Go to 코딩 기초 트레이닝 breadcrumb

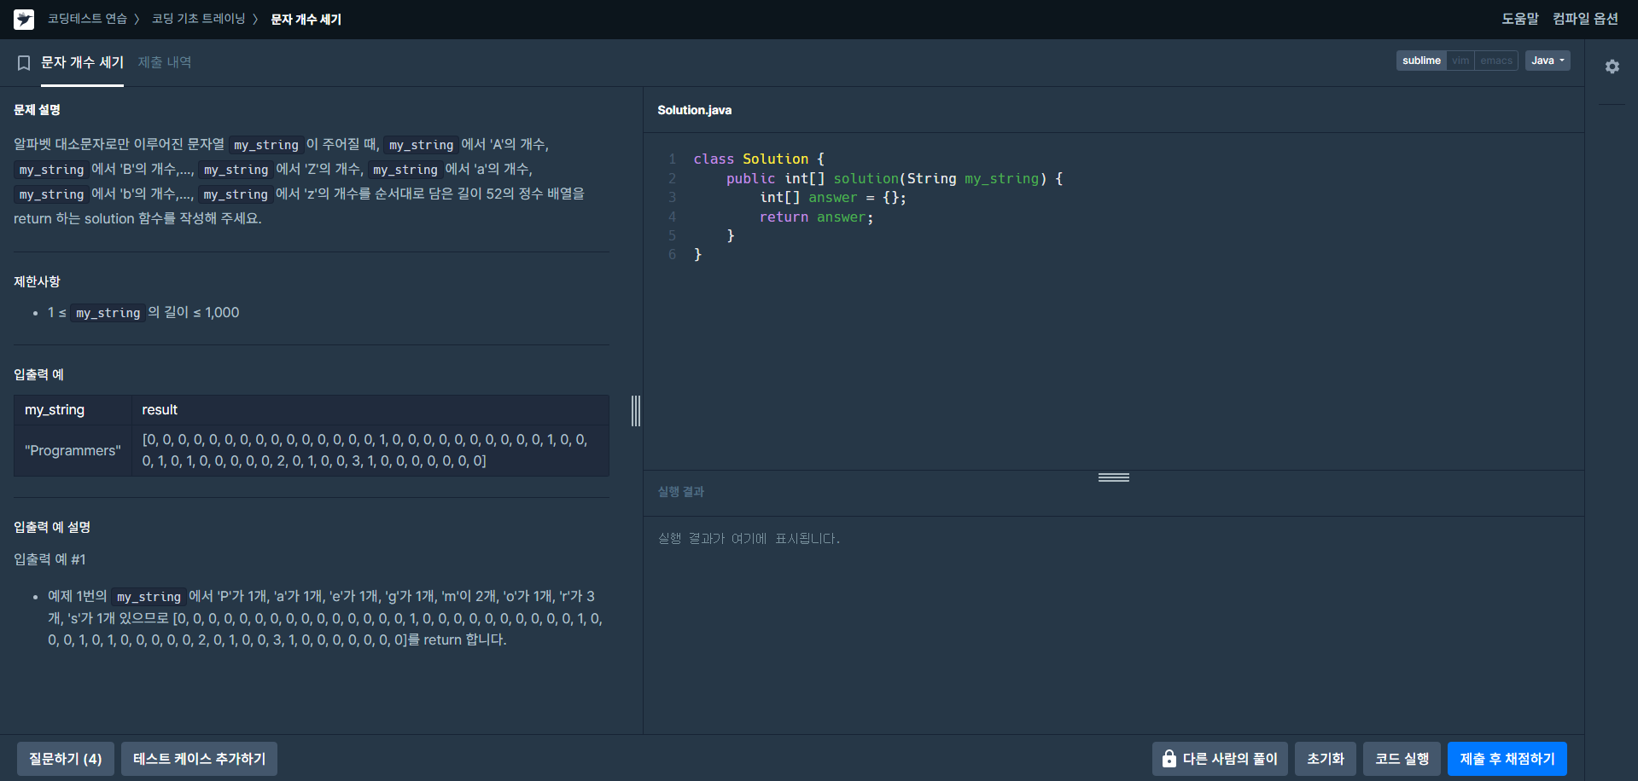198,19
